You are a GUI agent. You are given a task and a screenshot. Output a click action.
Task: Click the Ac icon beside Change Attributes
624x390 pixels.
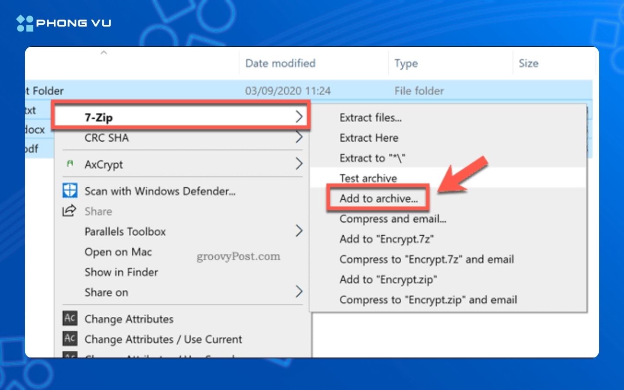pos(70,318)
